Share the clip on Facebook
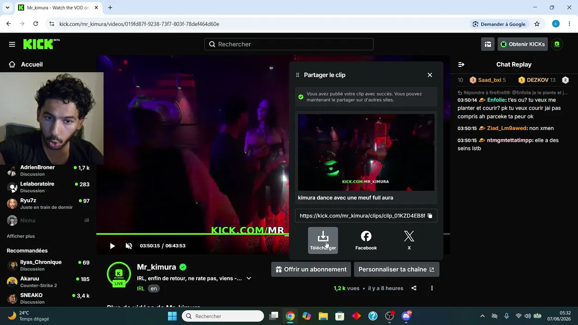Screen dimensions: 578x325 tap(366, 240)
